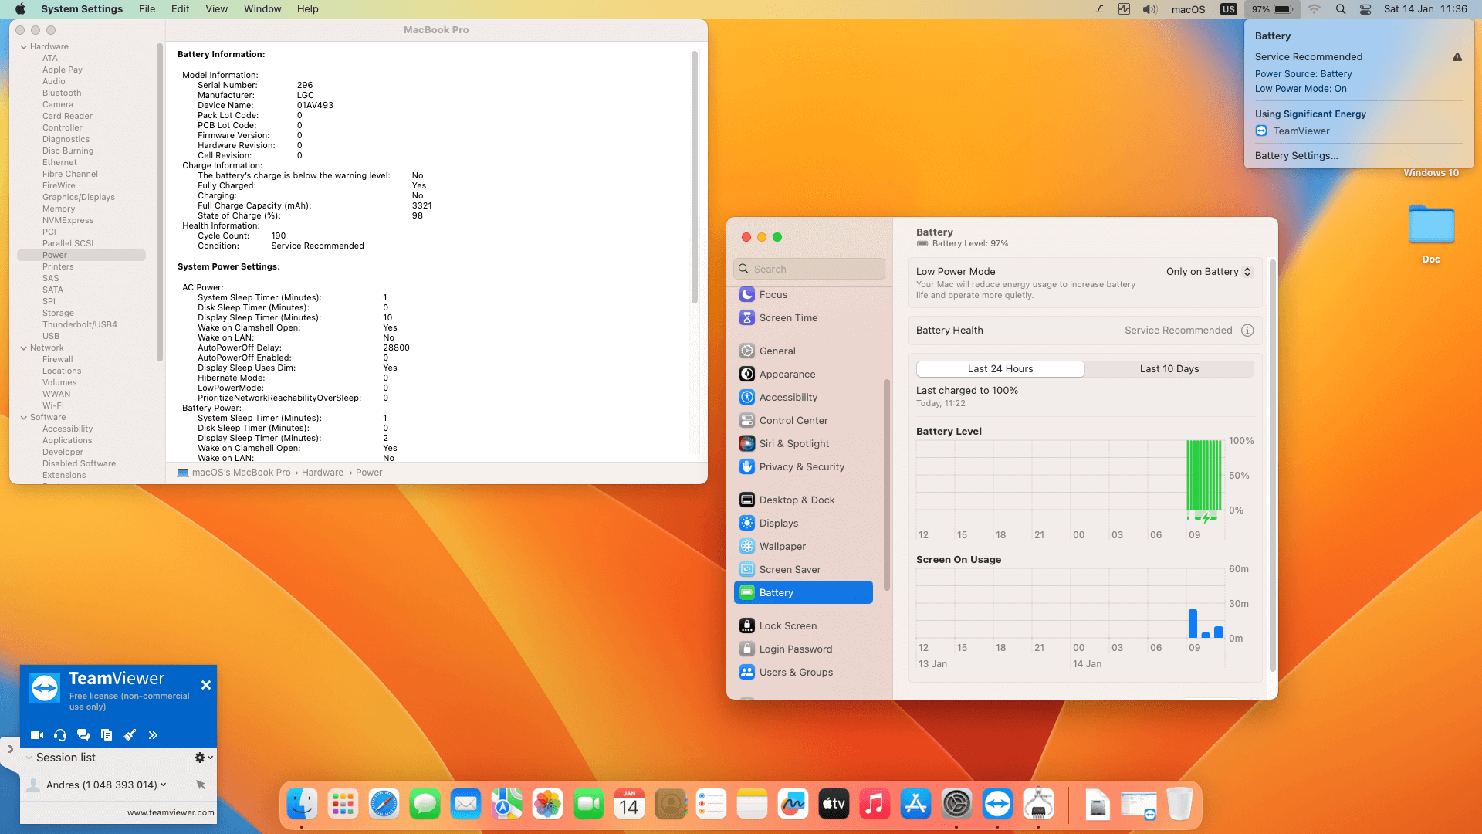Screen dimensions: 1482x834
Task: Launch Safari from the Dock
Action: point(384,805)
